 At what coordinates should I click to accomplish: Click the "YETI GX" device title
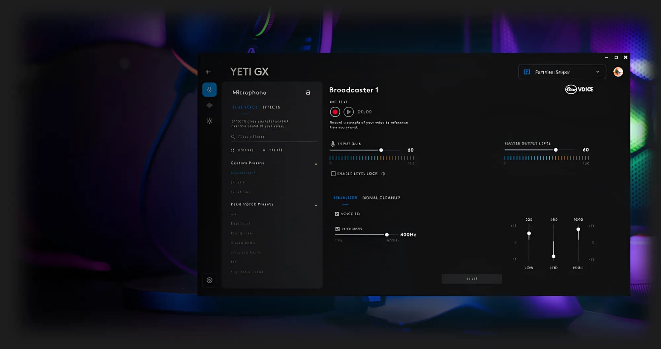coord(250,72)
